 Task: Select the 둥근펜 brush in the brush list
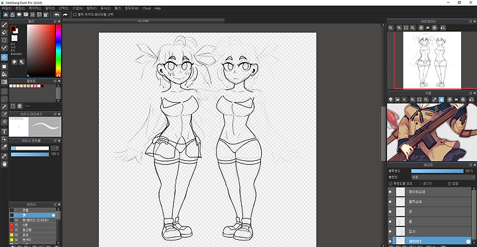click(x=32, y=230)
